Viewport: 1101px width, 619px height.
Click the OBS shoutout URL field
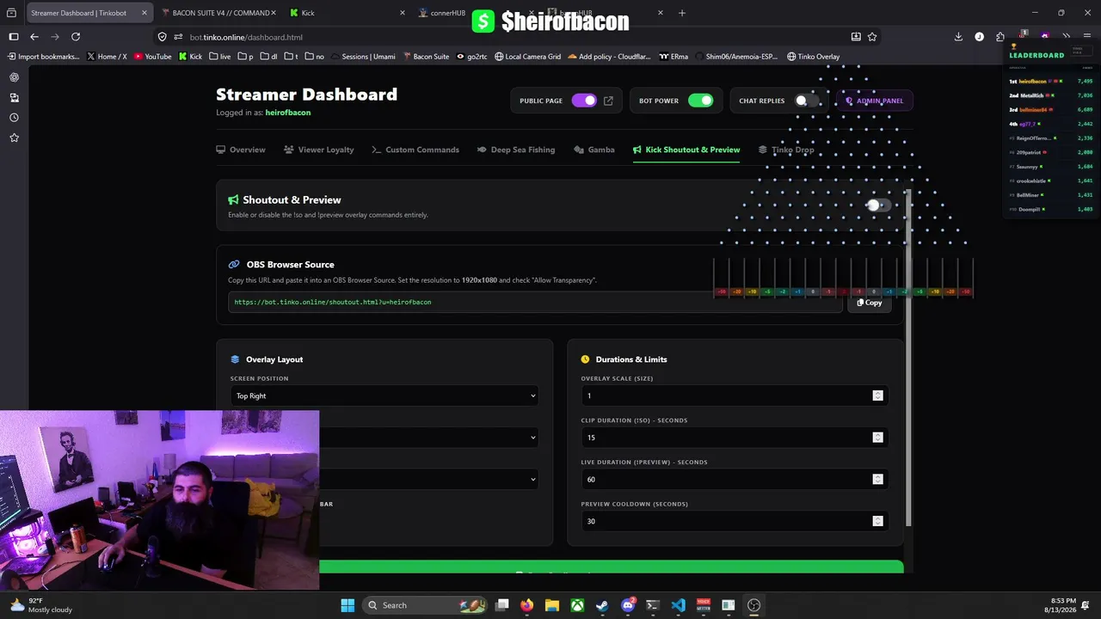click(535, 302)
